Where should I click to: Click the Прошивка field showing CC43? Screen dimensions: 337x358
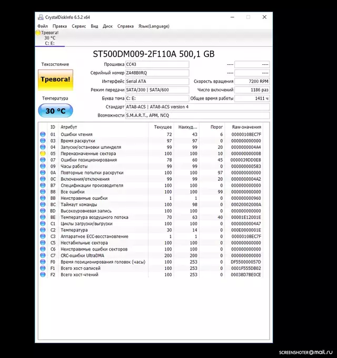coord(157,64)
